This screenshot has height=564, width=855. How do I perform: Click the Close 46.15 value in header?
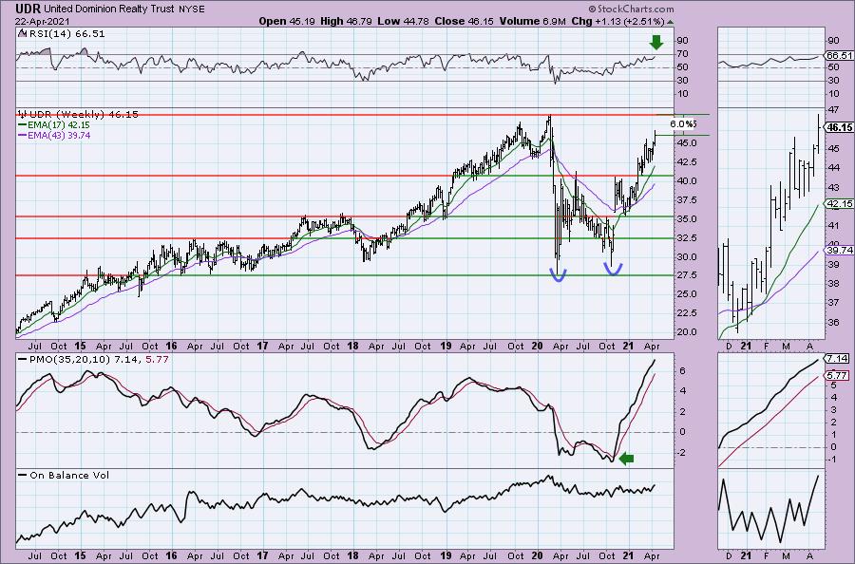tap(464, 21)
